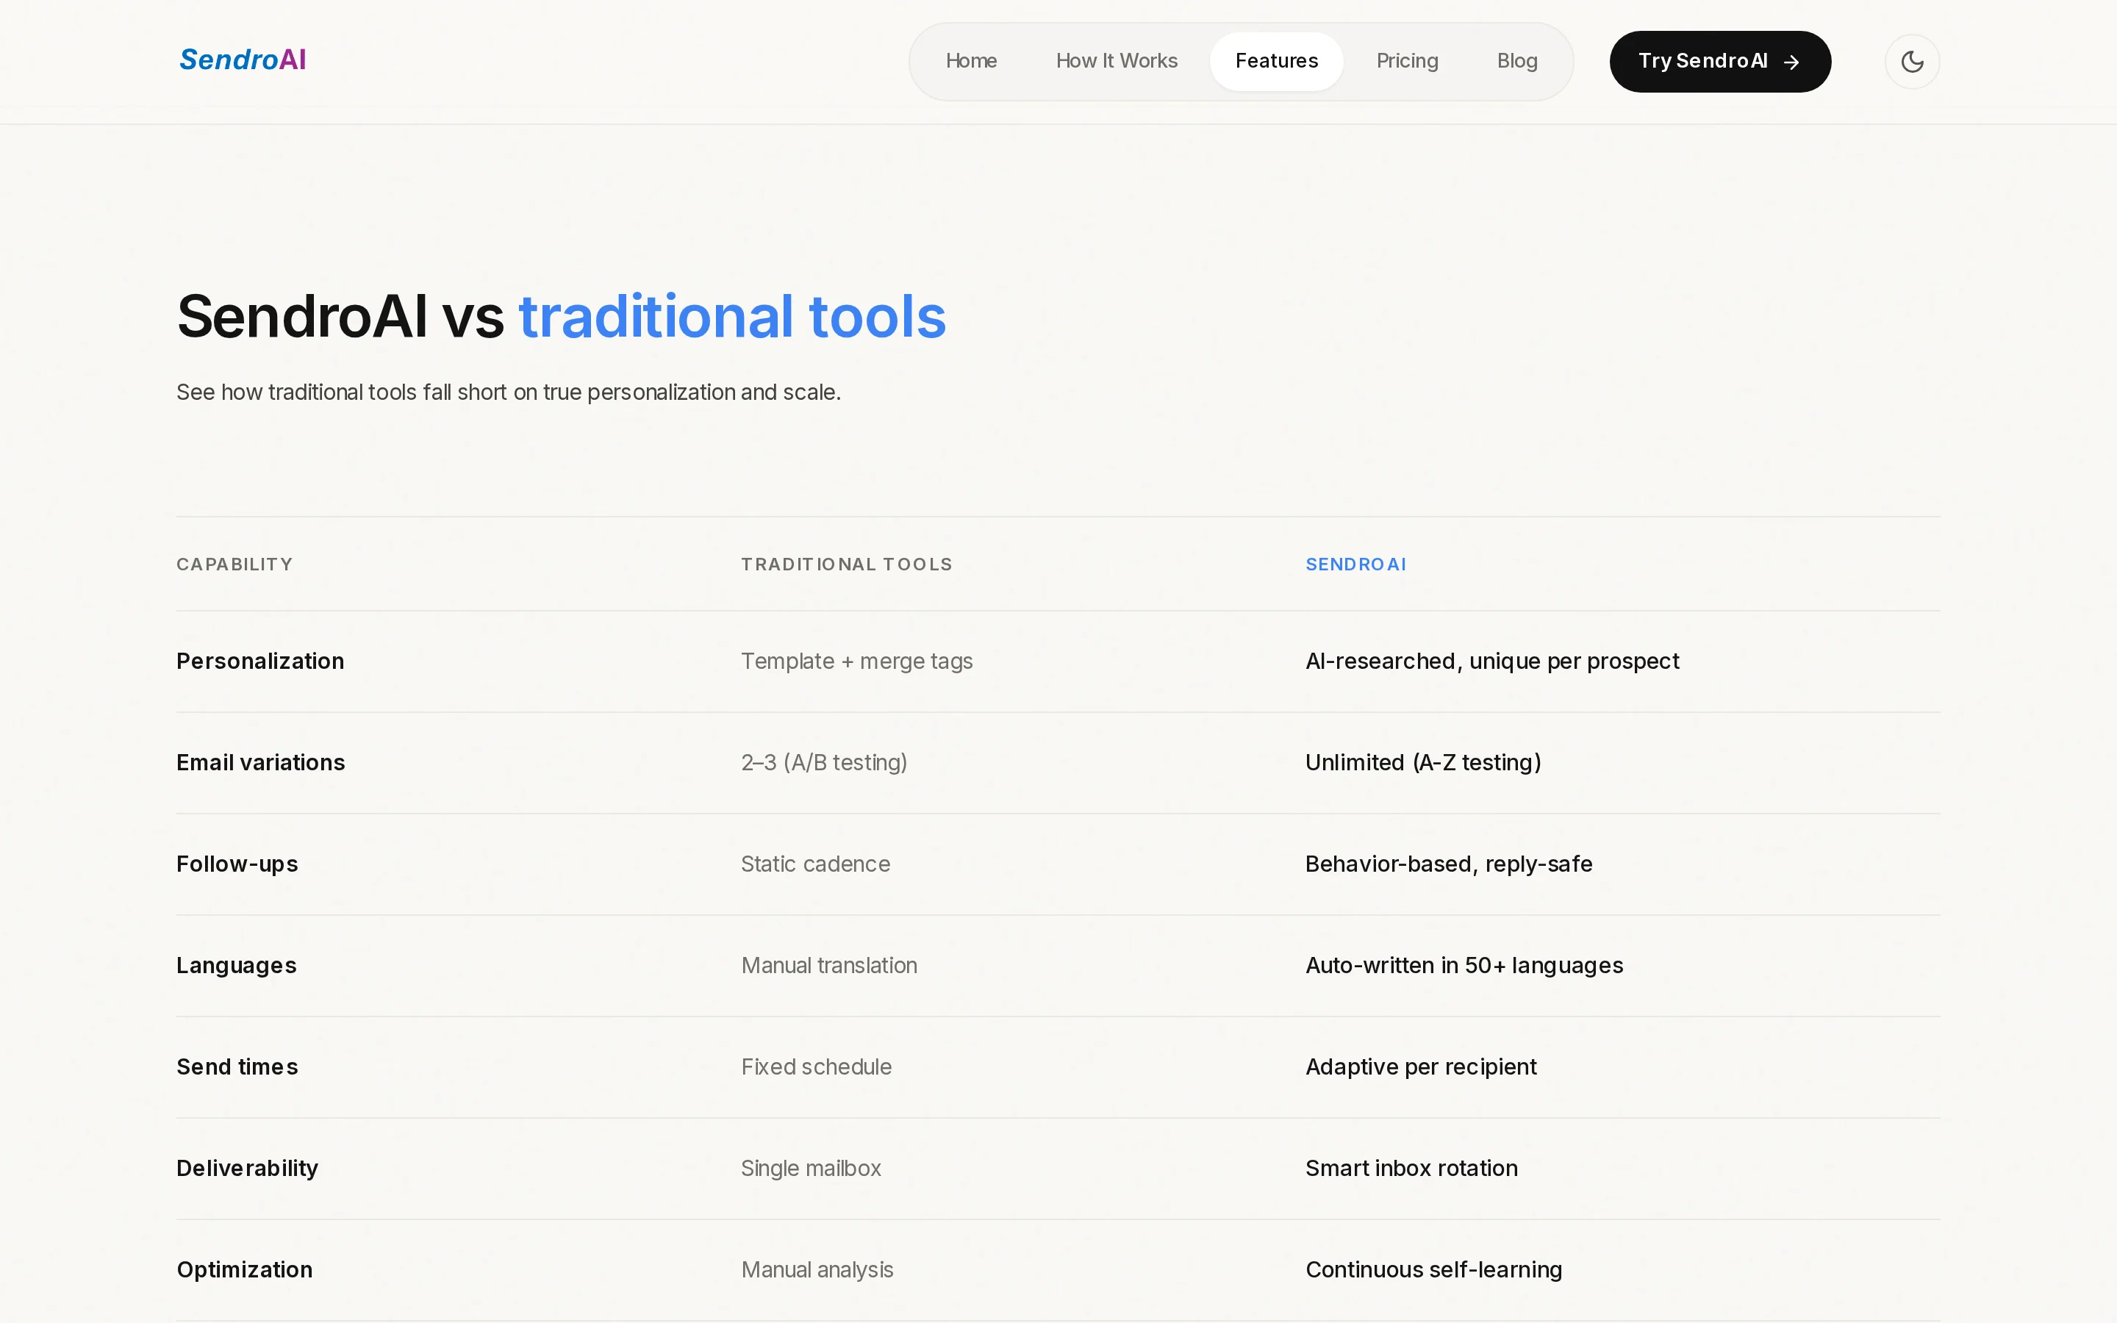Click '2–3 (A/B testing)' cell

[824, 762]
